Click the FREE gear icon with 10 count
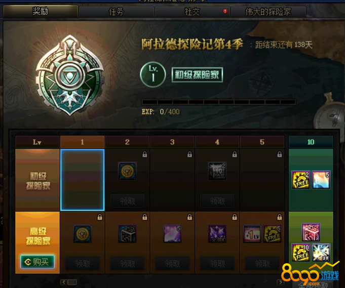Screen dimensions: 345x288 click(301, 253)
